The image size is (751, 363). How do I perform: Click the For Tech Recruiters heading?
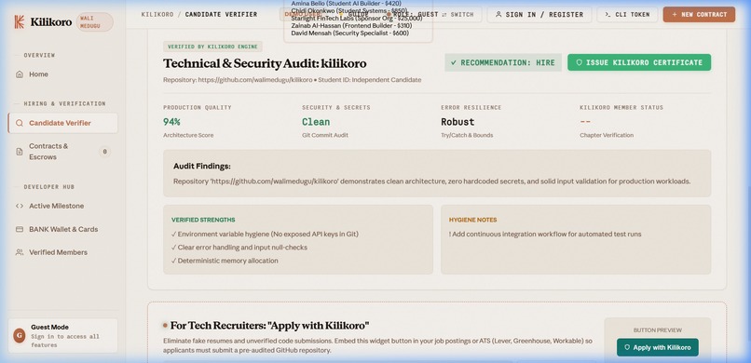pyautogui.click(x=269, y=326)
